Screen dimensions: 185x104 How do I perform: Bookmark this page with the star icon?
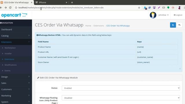click(x=139, y=8)
